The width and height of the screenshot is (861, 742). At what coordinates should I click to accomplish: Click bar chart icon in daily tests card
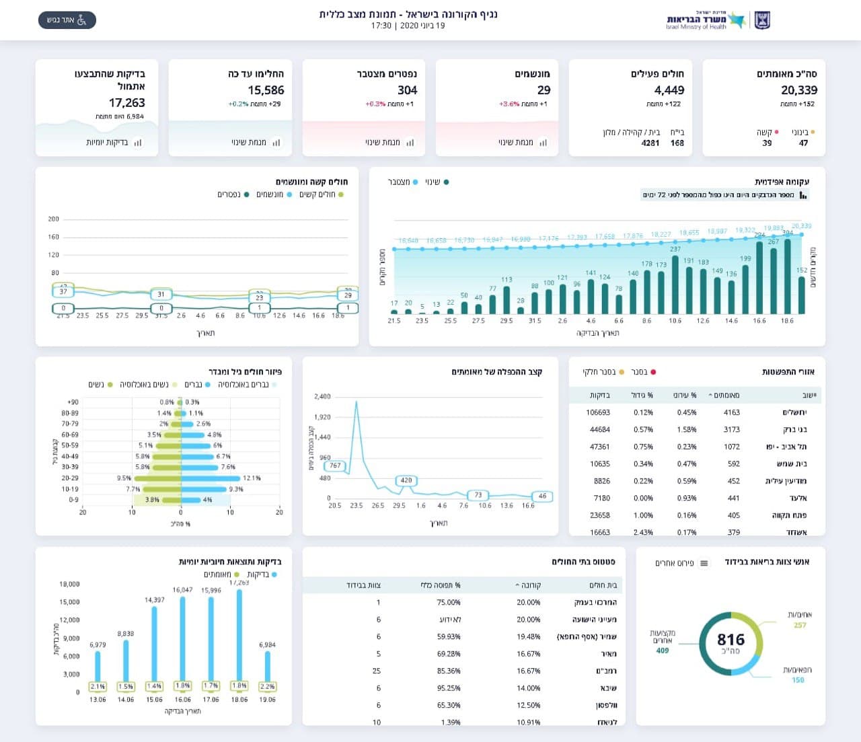click(x=138, y=143)
